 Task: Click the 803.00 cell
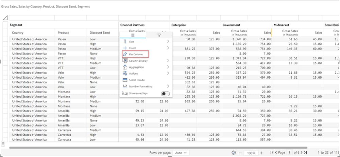click(189, 101)
